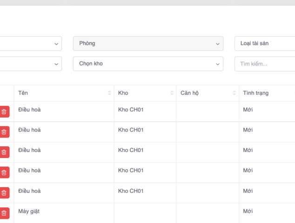Sort table by Tên column arrows
The height and width of the screenshot is (223, 295).
[109, 93]
